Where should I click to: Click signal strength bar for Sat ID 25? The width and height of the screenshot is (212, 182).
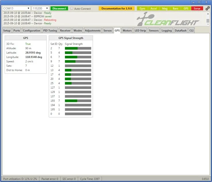point(78,83)
